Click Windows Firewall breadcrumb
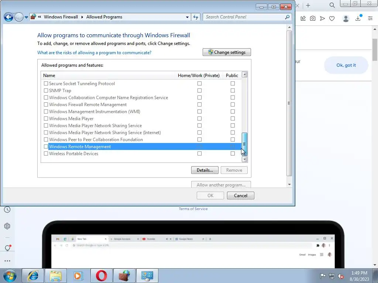This screenshot has height=283, width=378. [x=61, y=17]
